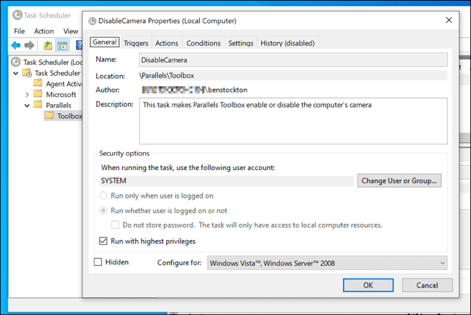Select Run only when user is logged on
This screenshot has width=471, height=315.
(x=103, y=196)
